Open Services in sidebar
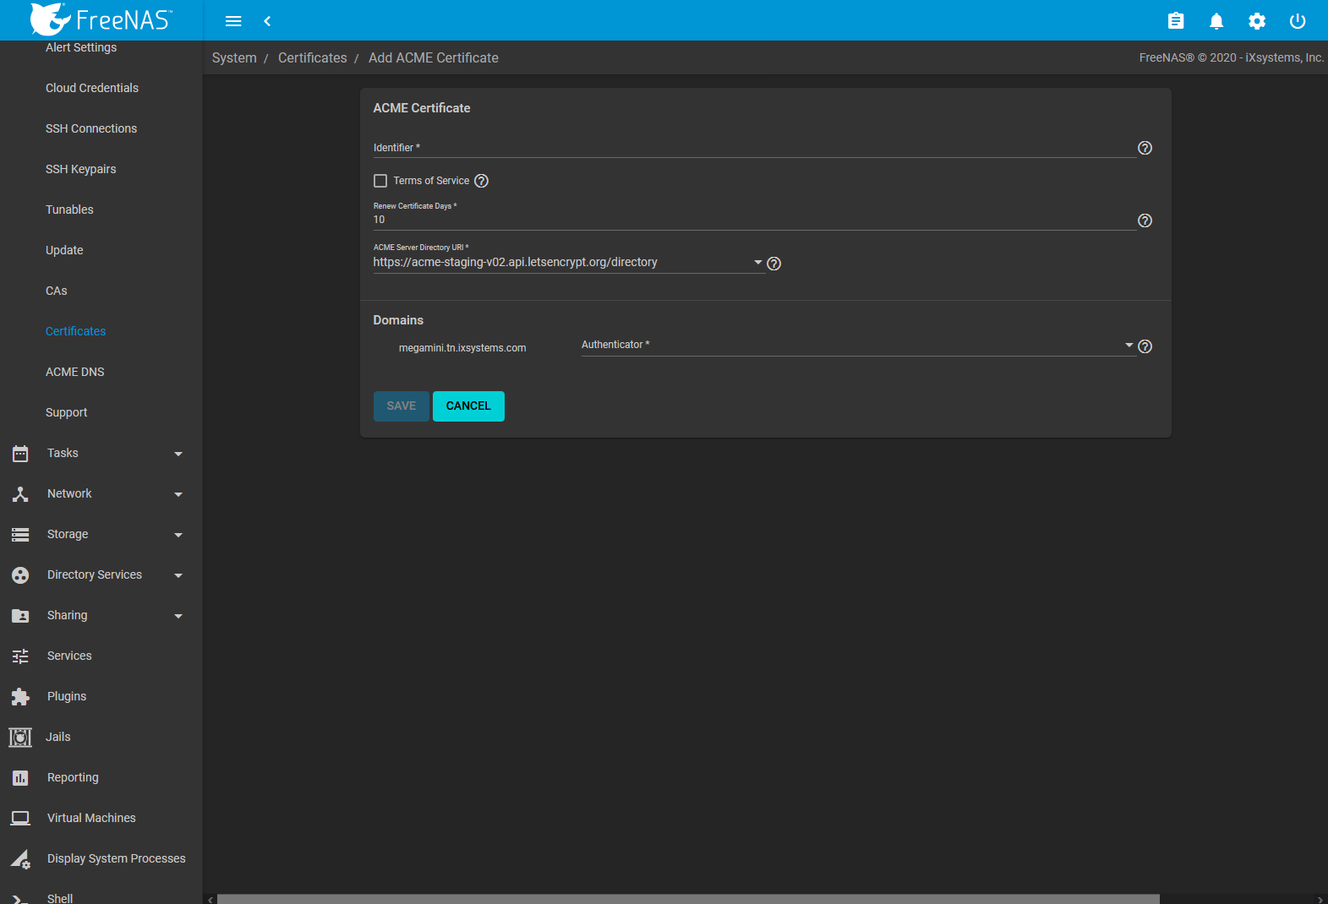This screenshot has height=904, width=1328. pyautogui.click(x=69, y=656)
